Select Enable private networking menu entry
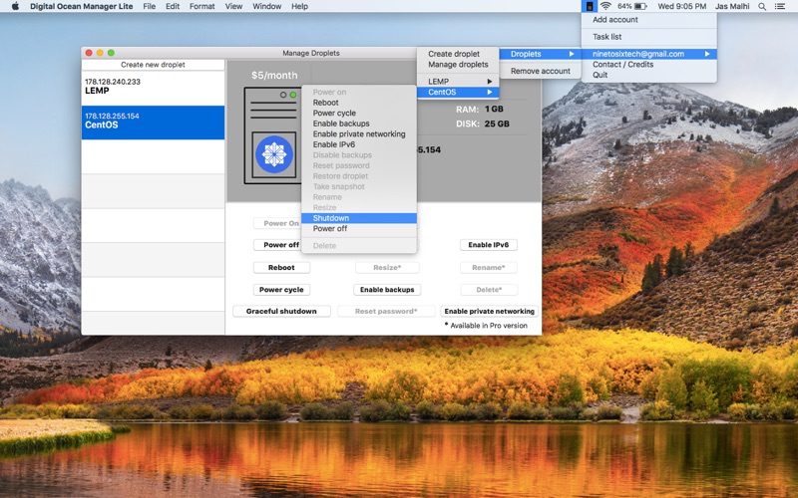Image resolution: width=798 pixels, height=498 pixels. click(x=358, y=134)
